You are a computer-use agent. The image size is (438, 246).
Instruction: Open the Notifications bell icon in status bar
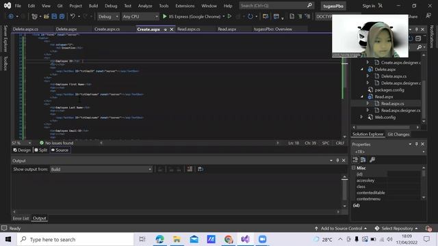pyautogui.click(x=429, y=228)
